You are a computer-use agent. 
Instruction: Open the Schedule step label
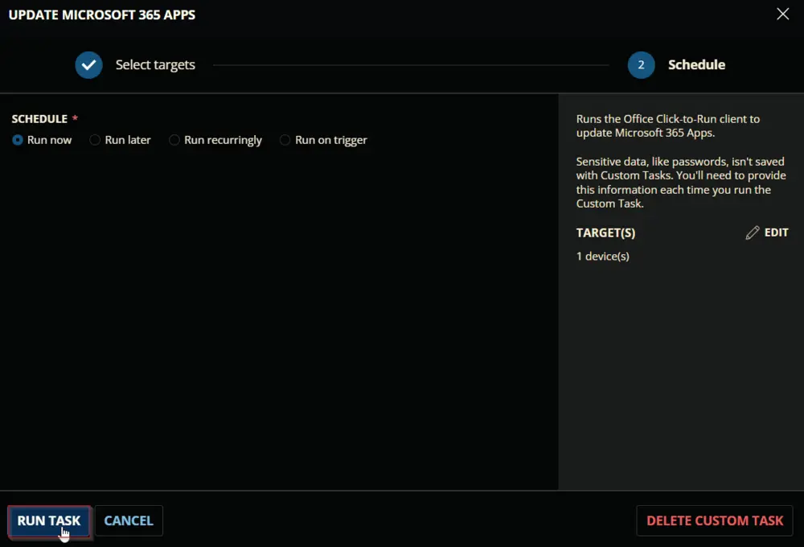696,64
